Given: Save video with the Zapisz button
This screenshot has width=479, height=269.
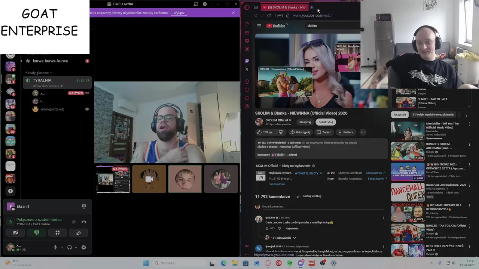Looking at the screenshot, I should [324, 132].
